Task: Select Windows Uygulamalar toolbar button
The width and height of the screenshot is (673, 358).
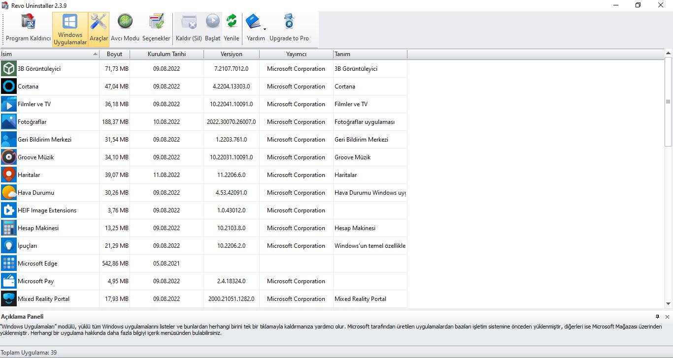Action: click(x=70, y=29)
